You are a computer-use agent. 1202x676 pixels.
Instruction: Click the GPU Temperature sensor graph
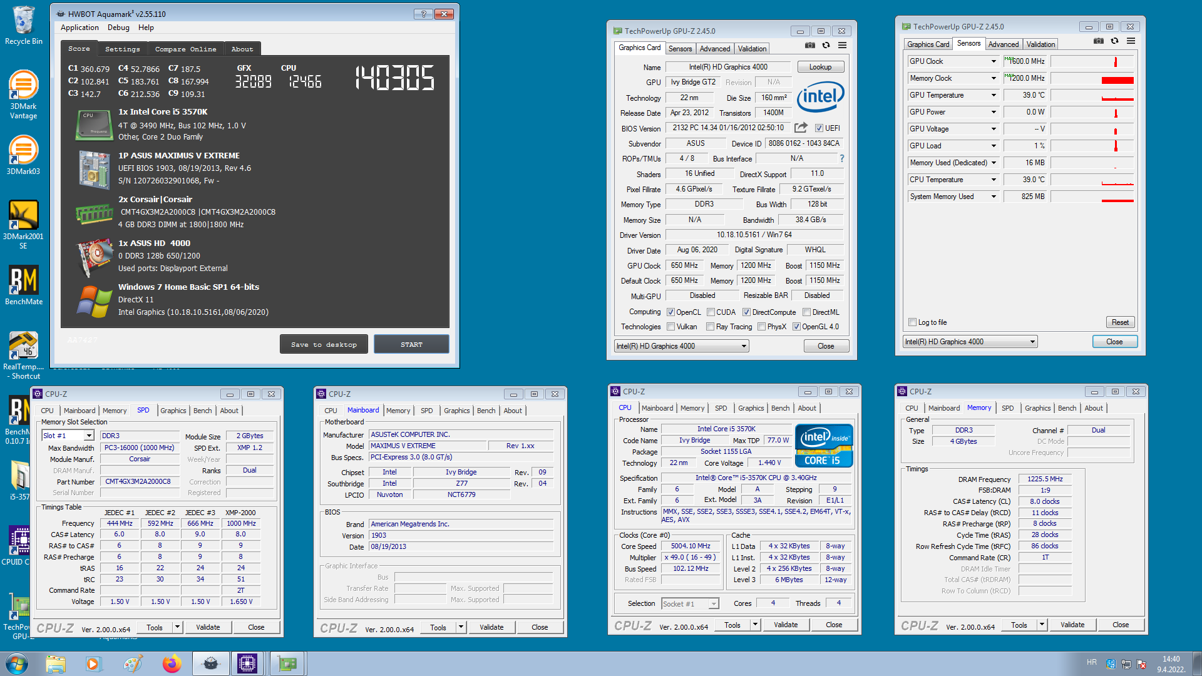coord(1092,95)
